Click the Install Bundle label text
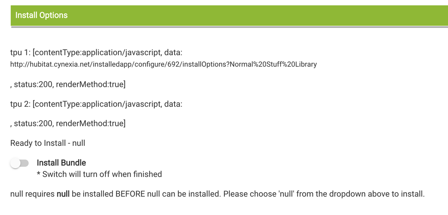Screen dimensions: 448x215 [61, 163]
